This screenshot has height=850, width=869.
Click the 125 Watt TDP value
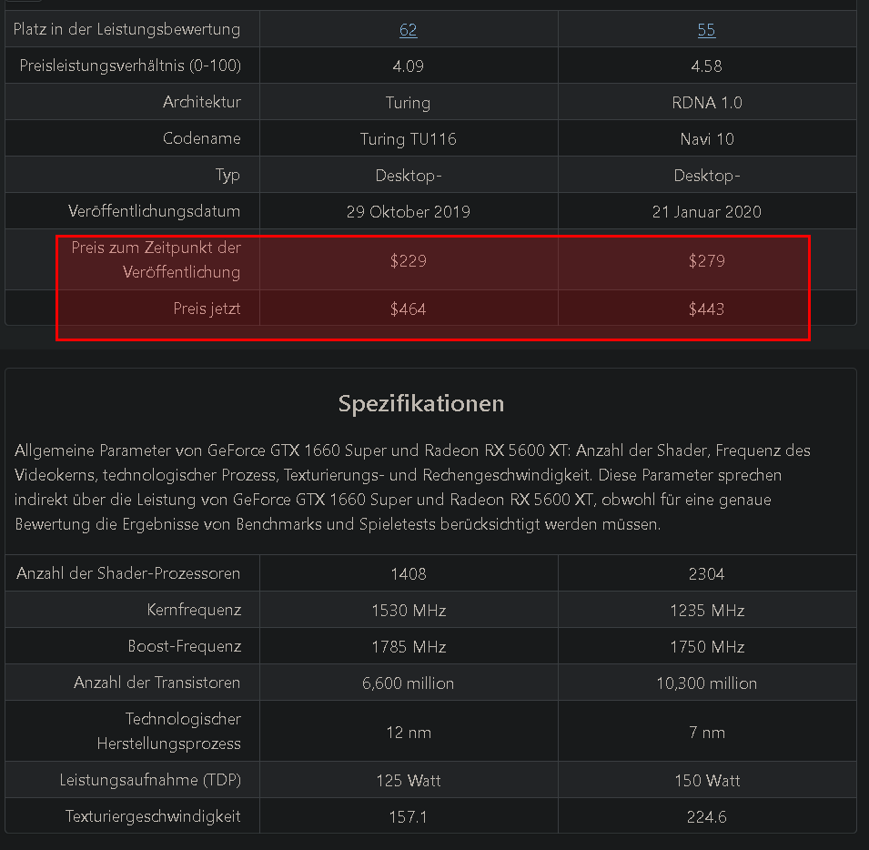409,780
